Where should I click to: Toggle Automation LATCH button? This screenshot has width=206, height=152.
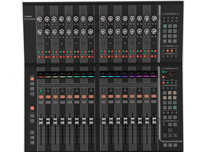[168, 51]
